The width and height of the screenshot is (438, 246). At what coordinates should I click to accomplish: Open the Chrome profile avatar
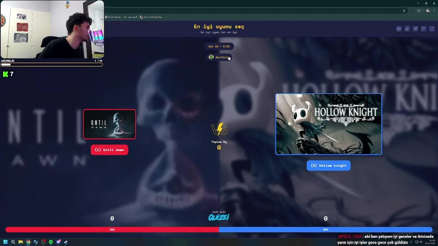(428, 11)
